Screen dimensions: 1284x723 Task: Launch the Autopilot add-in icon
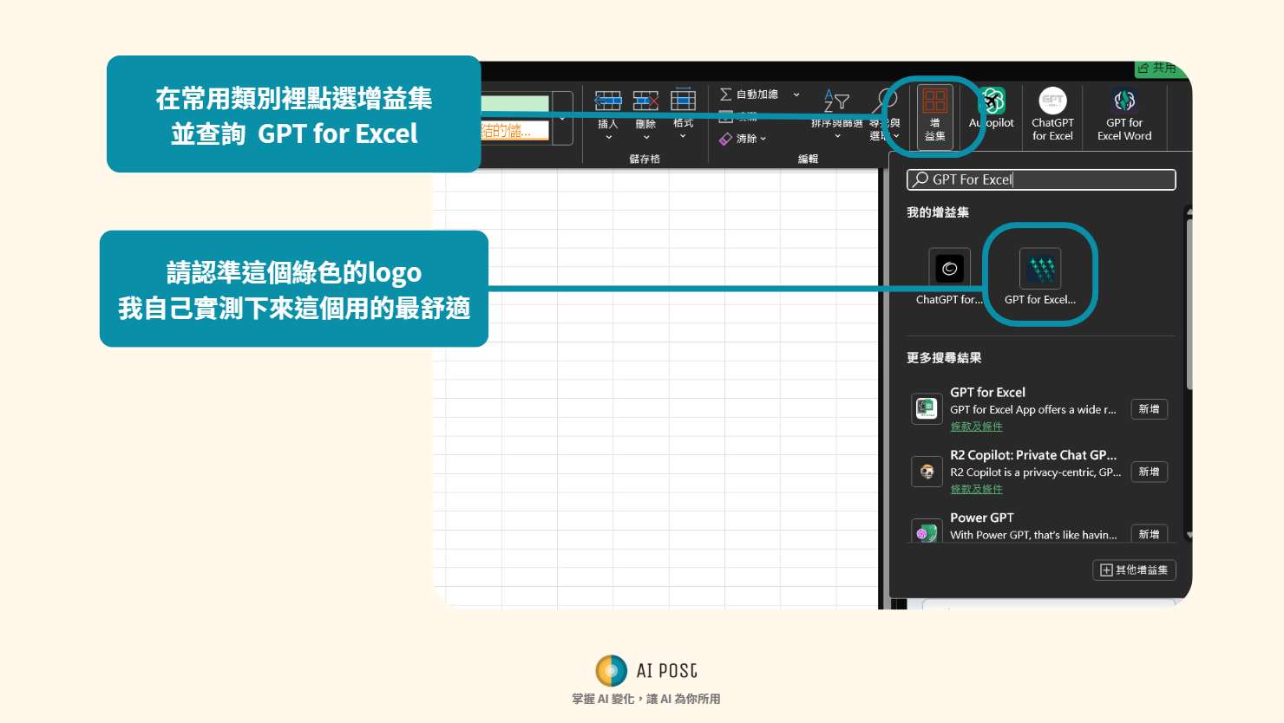coord(992,101)
